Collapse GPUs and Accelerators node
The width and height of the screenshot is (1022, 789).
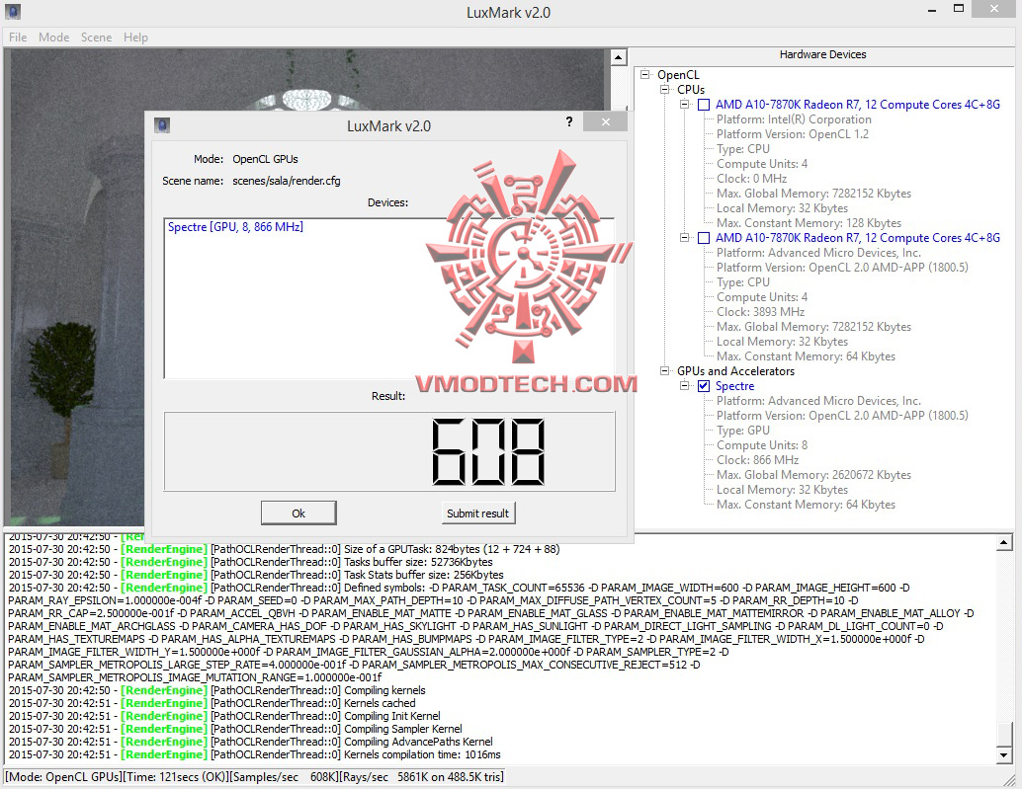tap(664, 371)
